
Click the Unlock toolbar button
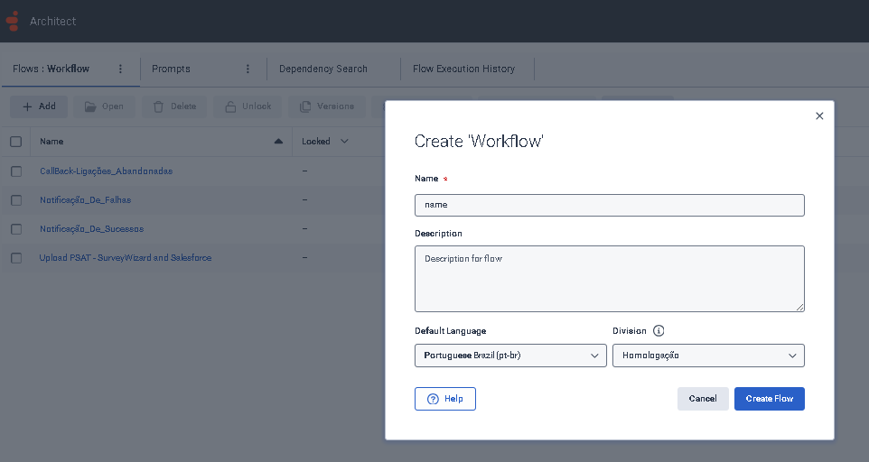(248, 106)
